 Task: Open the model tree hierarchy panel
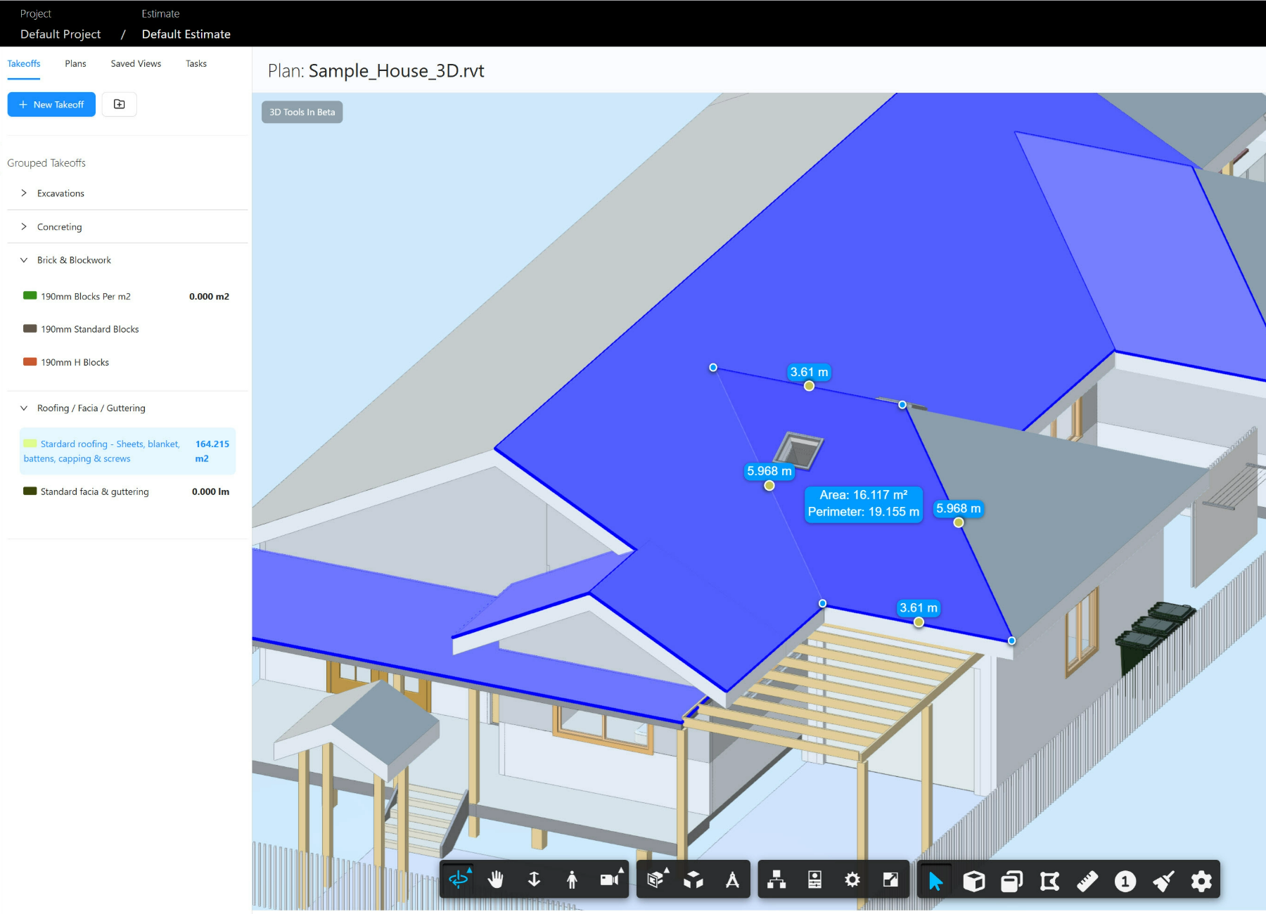[x=776, y=879]
